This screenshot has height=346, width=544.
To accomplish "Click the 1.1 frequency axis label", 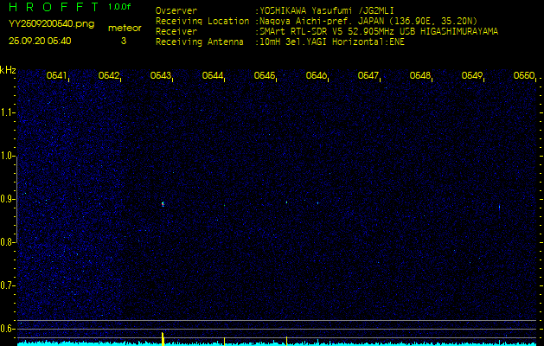I will click(x=7, y=112).
